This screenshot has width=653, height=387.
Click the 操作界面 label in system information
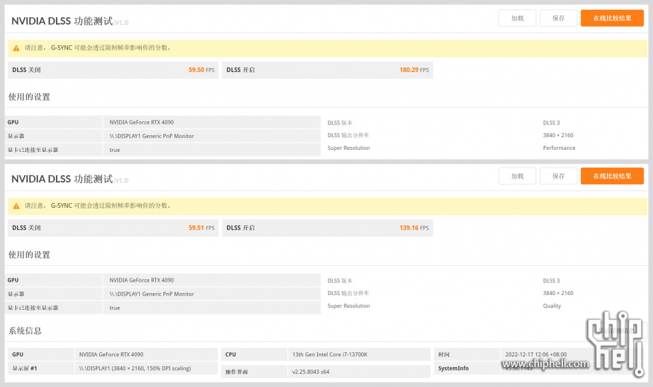click(237, 372)
